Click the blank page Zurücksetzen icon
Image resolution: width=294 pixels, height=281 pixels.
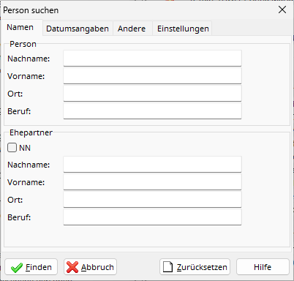(x=167, y=267)
